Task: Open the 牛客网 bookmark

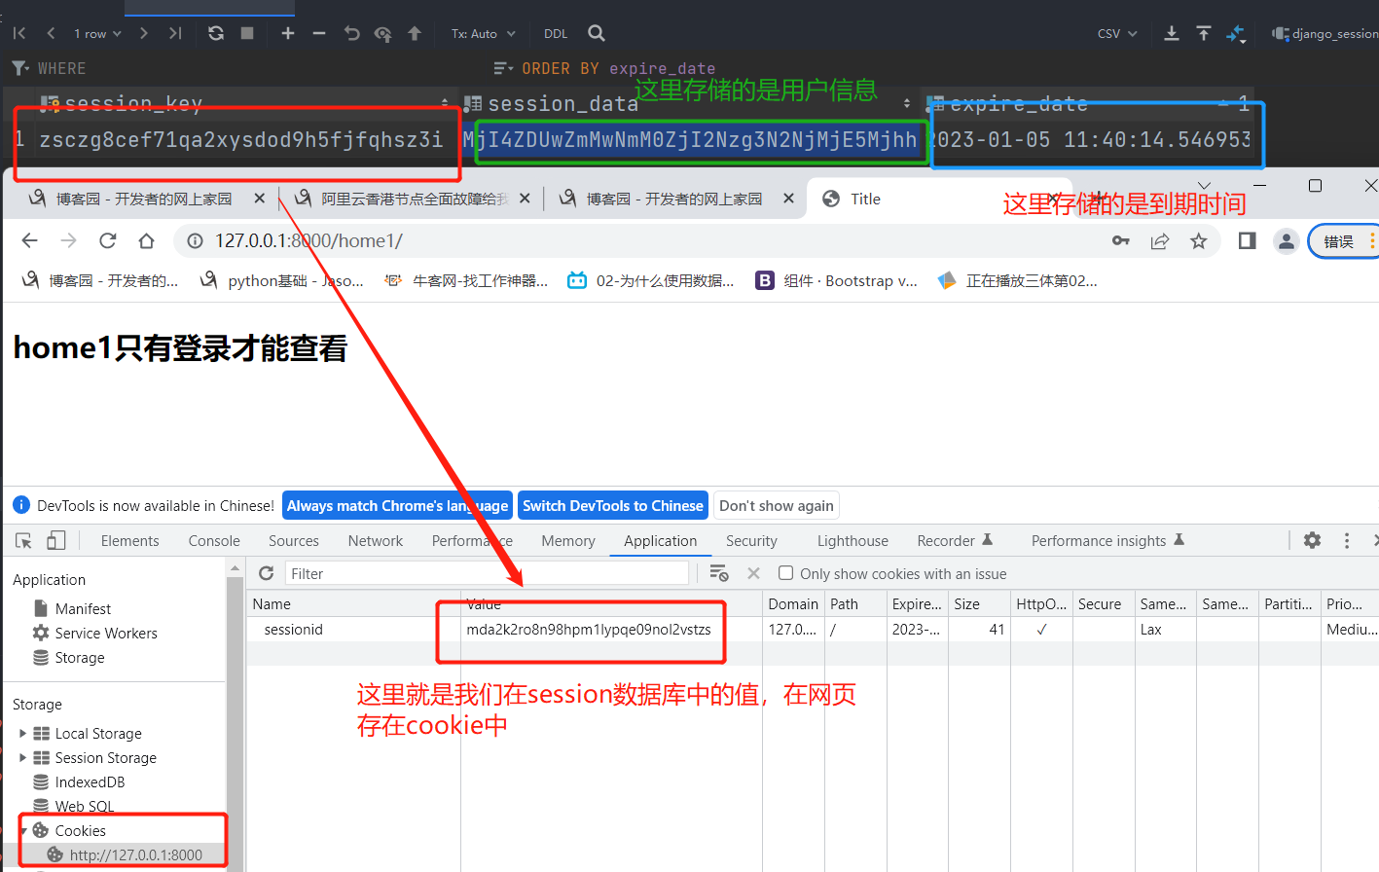Action: [466, 280]
